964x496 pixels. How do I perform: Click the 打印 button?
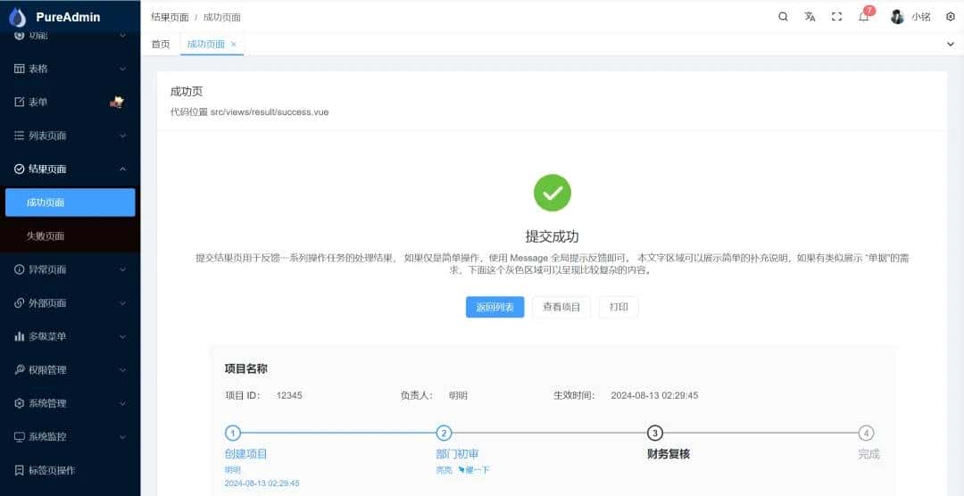click(x=619, y=307)
